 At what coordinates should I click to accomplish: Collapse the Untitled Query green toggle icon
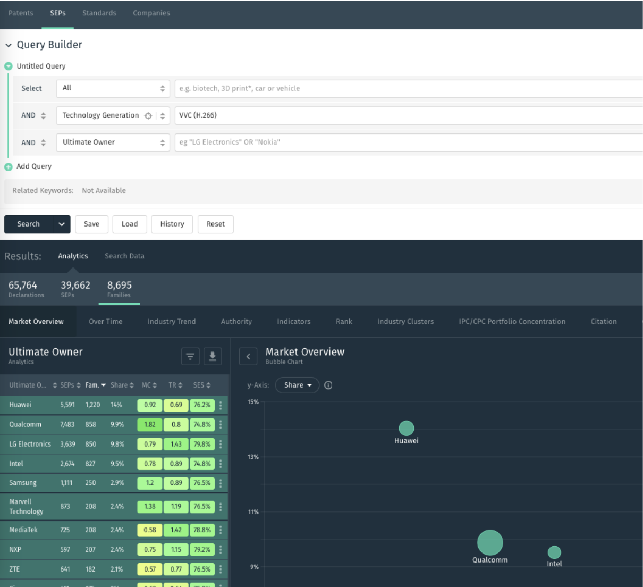pos(9,66)
